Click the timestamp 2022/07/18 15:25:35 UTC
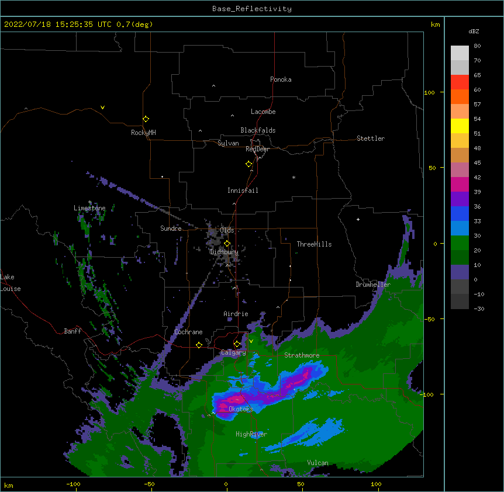Image resolution: width=504 pixels, height=492 pixels. click(57, 25)
